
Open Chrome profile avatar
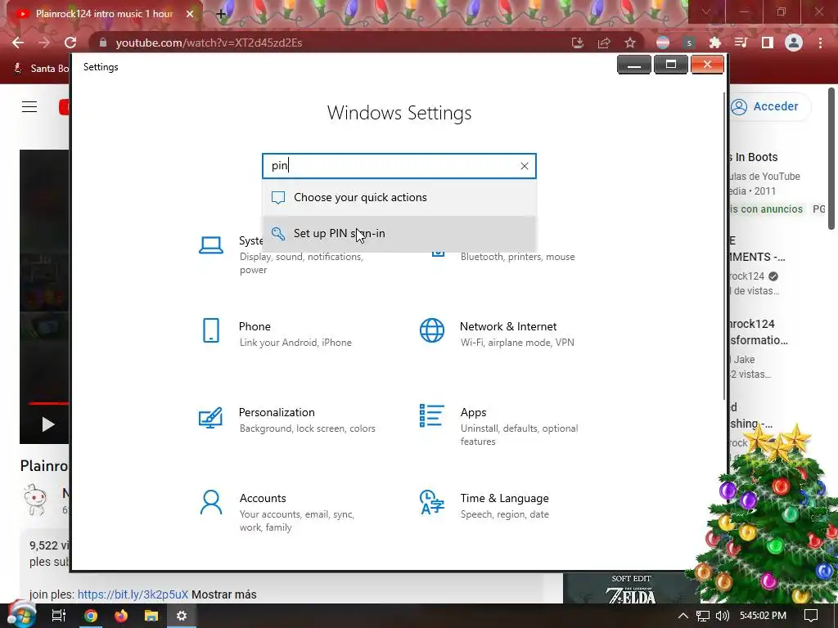point(794,43)
